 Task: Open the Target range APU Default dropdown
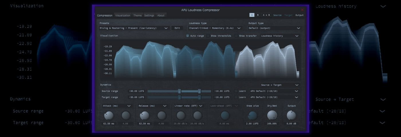pos(275,97)
